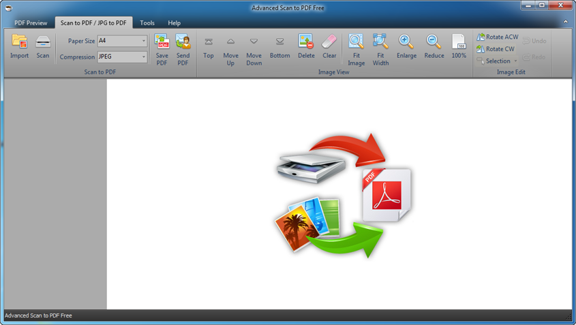Click the Save PDF icon

pos(162,41)
